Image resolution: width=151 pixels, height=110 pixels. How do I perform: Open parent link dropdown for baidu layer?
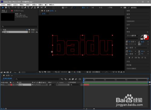pyautogui.click(x=75, y=85)
